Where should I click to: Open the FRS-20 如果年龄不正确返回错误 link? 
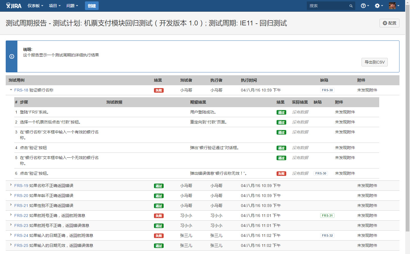(x=44, y=196)
